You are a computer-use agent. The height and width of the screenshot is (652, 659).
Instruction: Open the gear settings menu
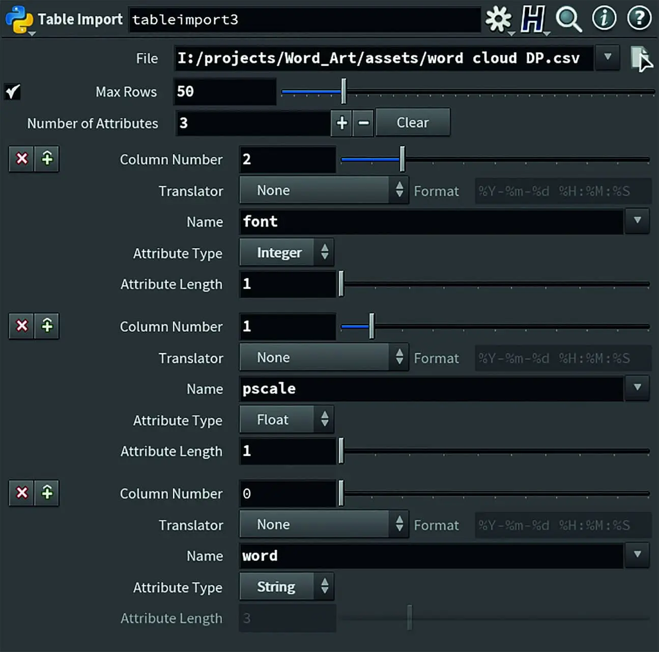498,20
